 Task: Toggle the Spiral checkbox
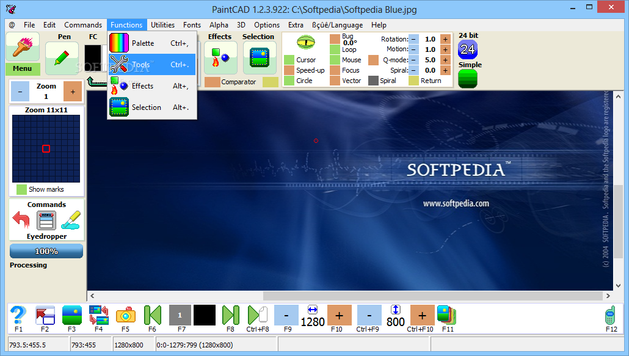(374, 81)
